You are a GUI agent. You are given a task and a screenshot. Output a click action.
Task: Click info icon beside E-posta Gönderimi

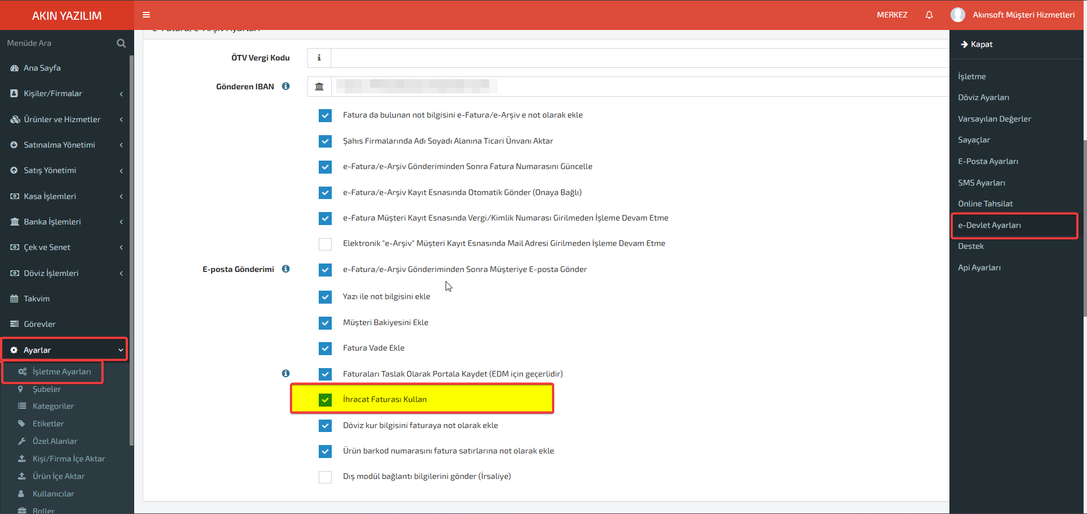point(286,269)
